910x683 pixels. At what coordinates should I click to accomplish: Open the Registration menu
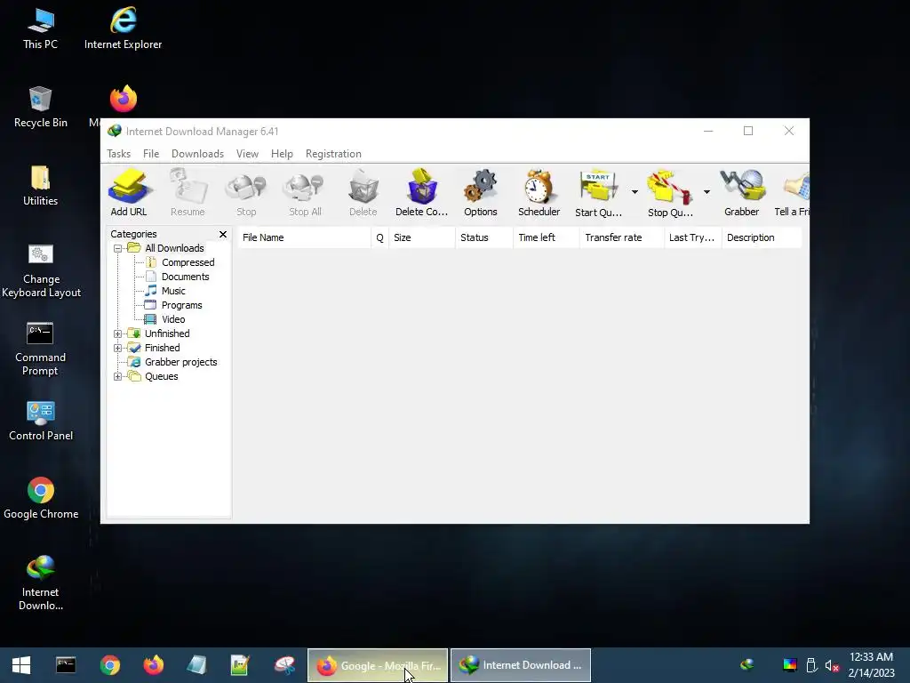click(334, 154)
